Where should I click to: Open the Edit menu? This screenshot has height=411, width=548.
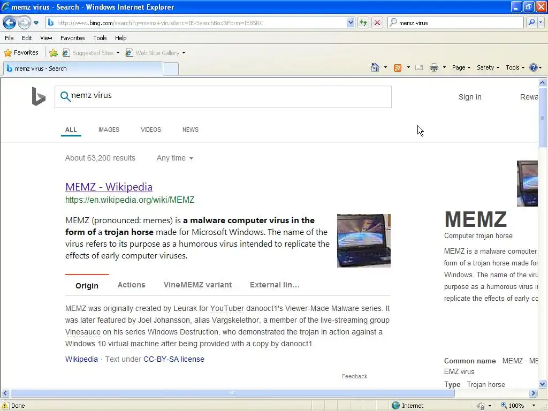[x=27, y=38]
